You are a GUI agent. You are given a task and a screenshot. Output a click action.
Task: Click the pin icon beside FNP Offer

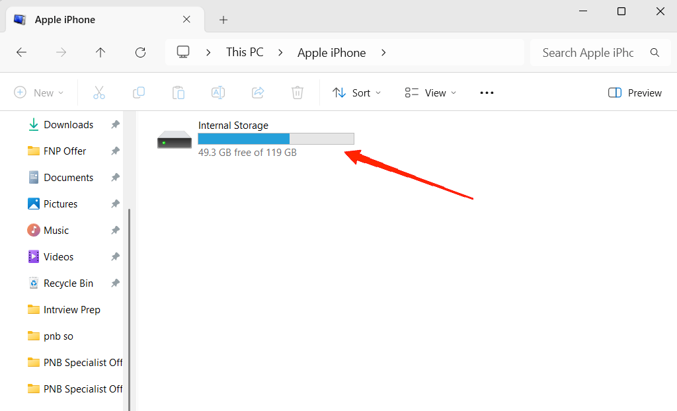point(115,151)
